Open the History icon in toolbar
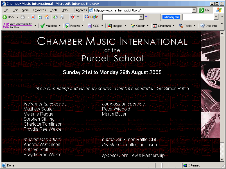The width and height of the screenshot is (226, 169). coord(55,17)
